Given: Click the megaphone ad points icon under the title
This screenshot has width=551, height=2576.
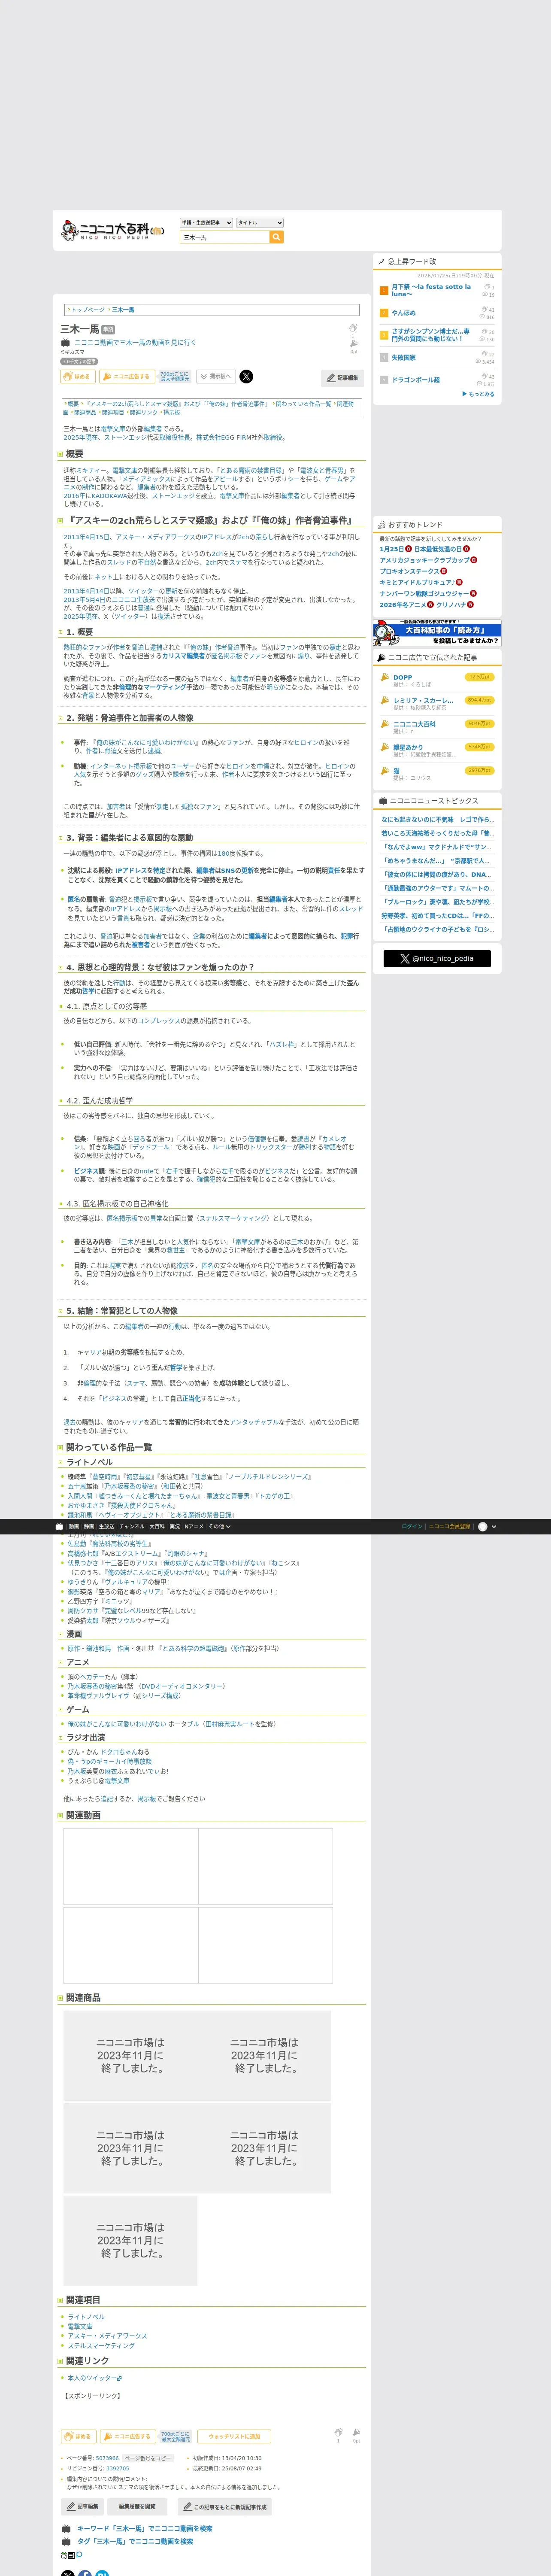Looking at the screenshot, I should (353, 343).
